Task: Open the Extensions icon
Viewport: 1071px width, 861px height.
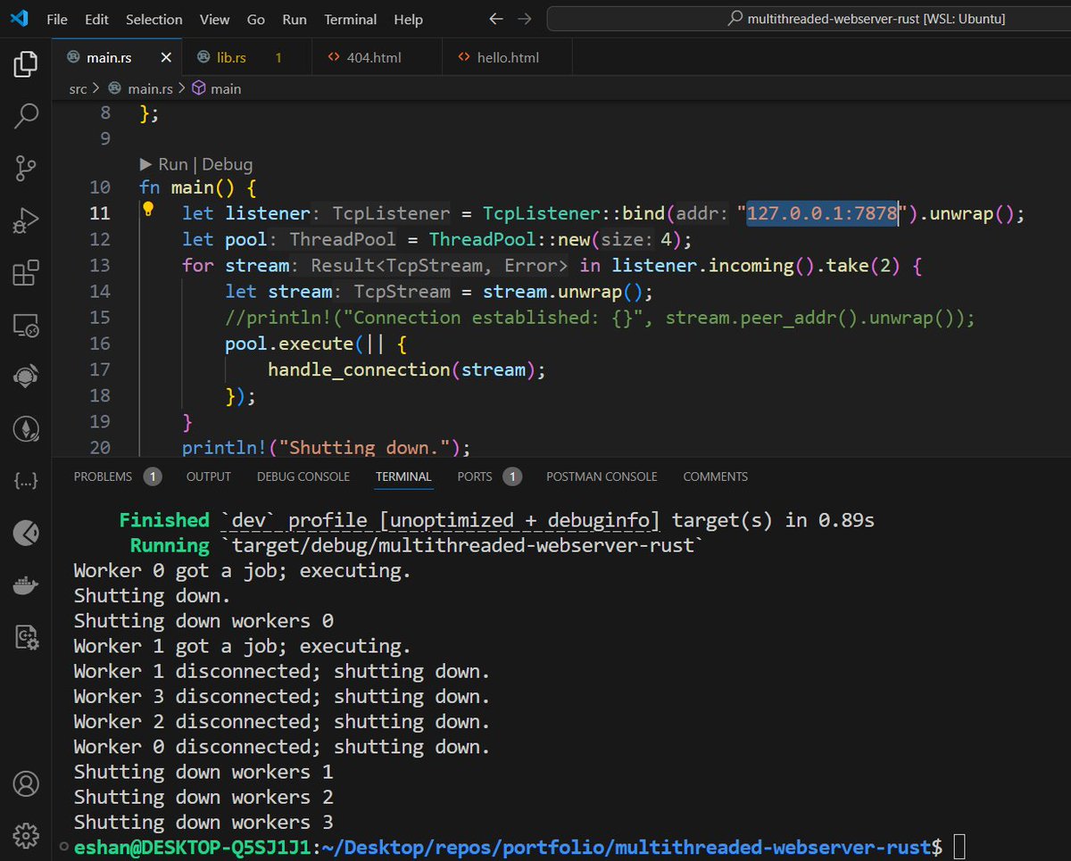Action: (25, 273)
